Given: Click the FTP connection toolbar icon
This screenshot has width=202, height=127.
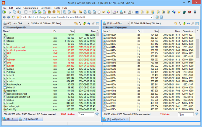Looking at the screenshot, I should point(190,12).
